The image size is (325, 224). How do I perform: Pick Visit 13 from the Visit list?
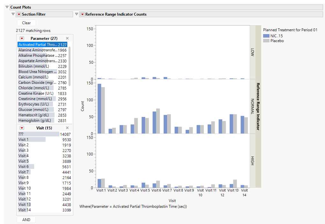pyautogui.click(x=25, y=205)
